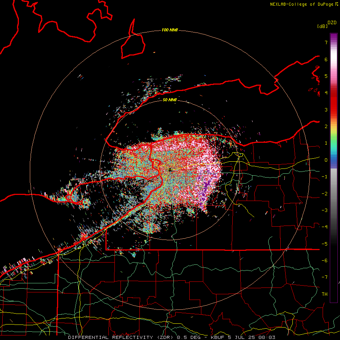Click the DIFFERENTIAL REFLECTIVITY (ZDR) caption text

121,337
